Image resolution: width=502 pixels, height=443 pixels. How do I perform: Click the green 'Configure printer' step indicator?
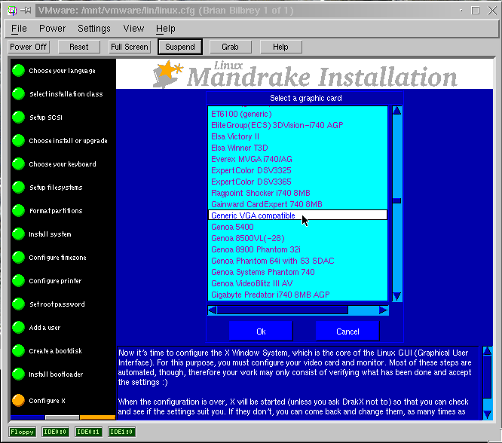point(18,281)
